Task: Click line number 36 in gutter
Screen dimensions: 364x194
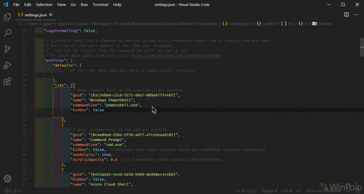Action: [x=25, y=110]
